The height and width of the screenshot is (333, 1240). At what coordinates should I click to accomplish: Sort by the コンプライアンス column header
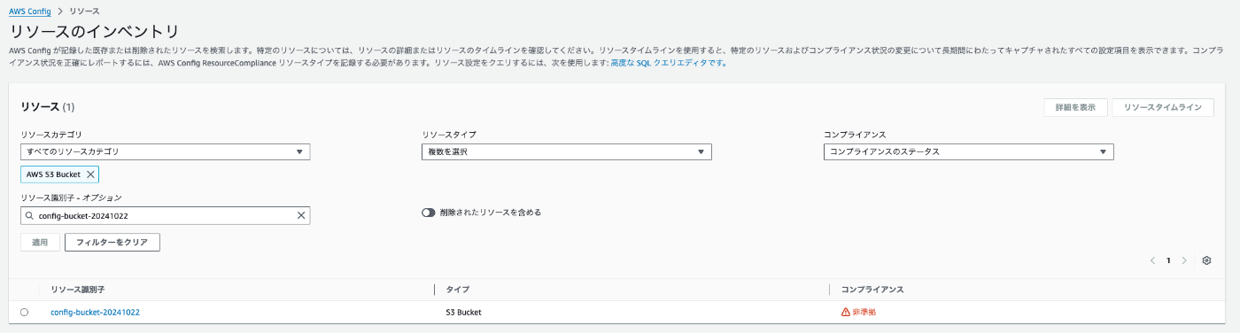pos(872,290)
